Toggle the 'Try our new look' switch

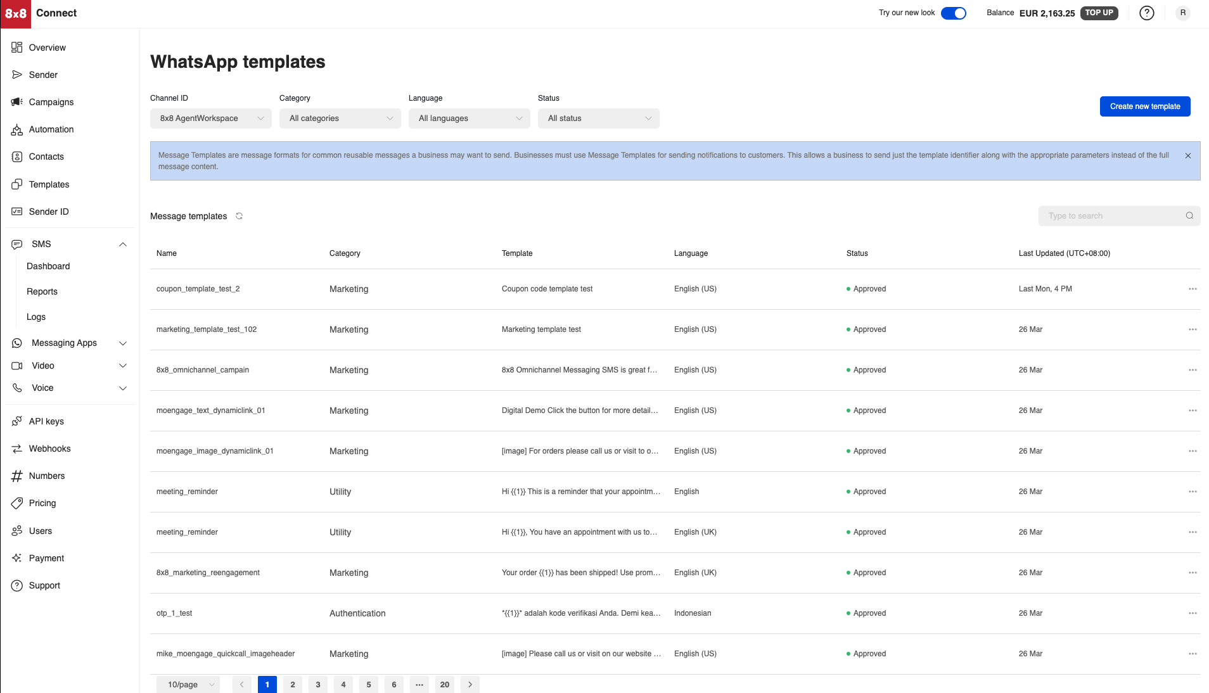pyautogui.click(x=953, y=13)
